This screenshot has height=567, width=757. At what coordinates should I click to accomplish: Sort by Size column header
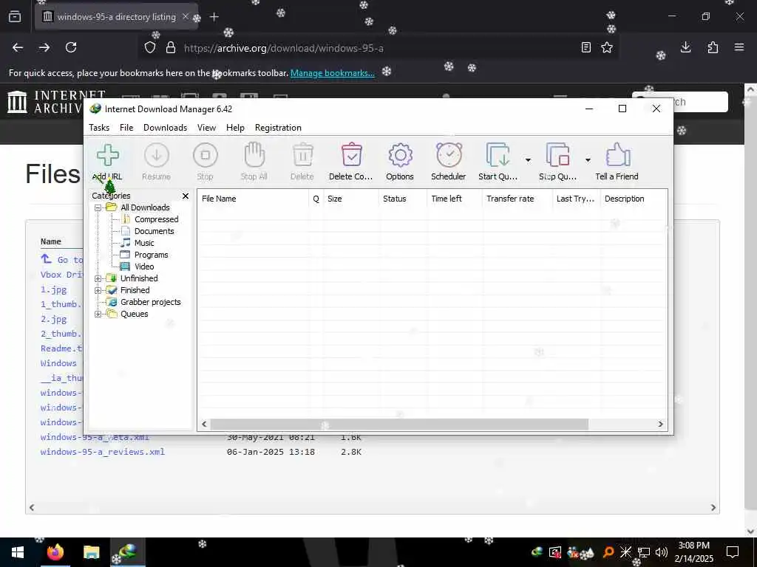click(351, 199)
